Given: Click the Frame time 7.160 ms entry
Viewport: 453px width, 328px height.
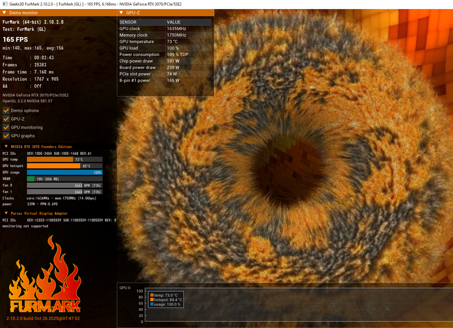Looking at the screenshot, I should click(28, 72).
